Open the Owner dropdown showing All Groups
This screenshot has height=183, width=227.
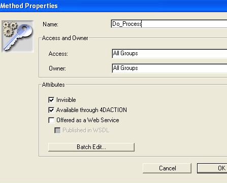pos(169,68)
